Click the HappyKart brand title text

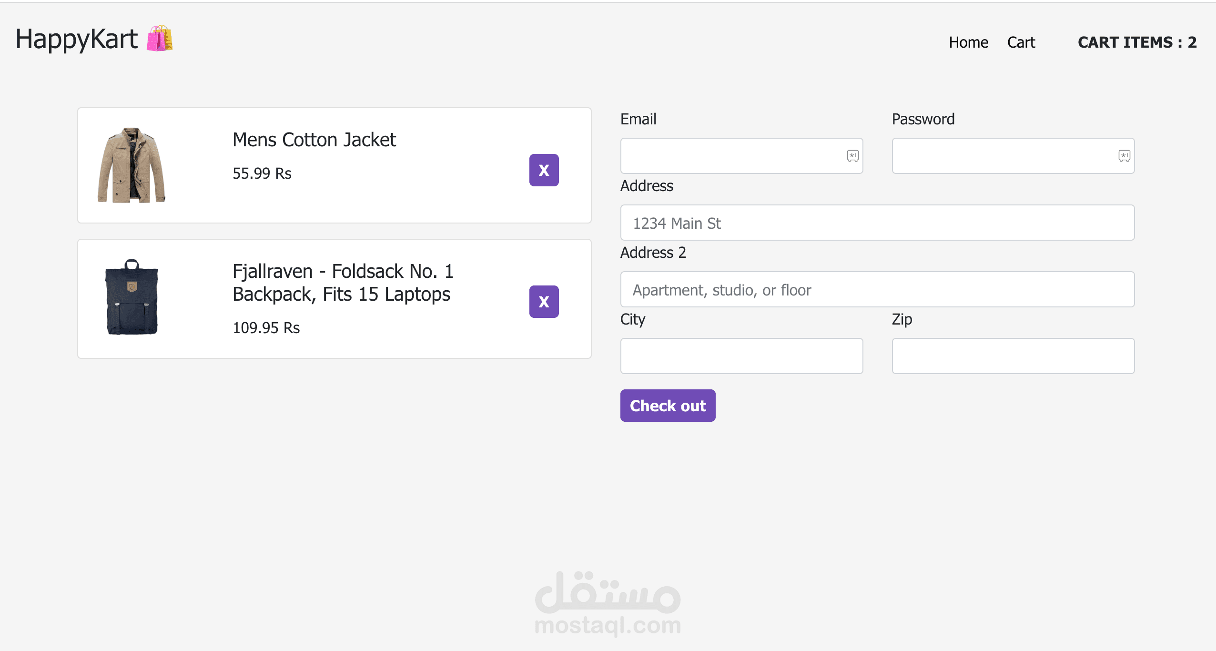pyautogui.click(x=77, y=39)
